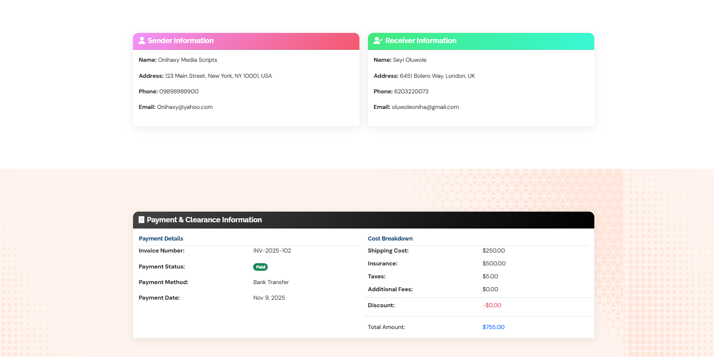
Task: Click the receiver phone number 6203220073
Action: (411, 92)
